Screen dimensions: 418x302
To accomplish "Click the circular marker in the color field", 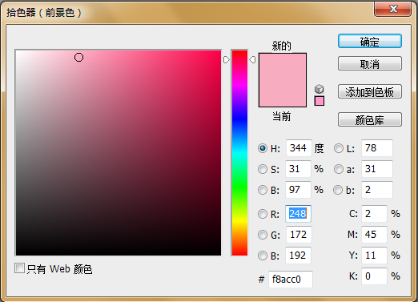I will (78, 57).
